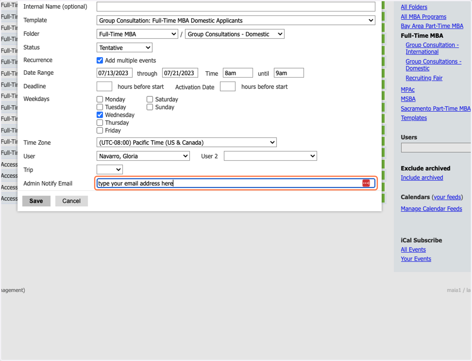
Task: Open the Group Consultations - Domestic subfolder dropdown
Action: 234,34
